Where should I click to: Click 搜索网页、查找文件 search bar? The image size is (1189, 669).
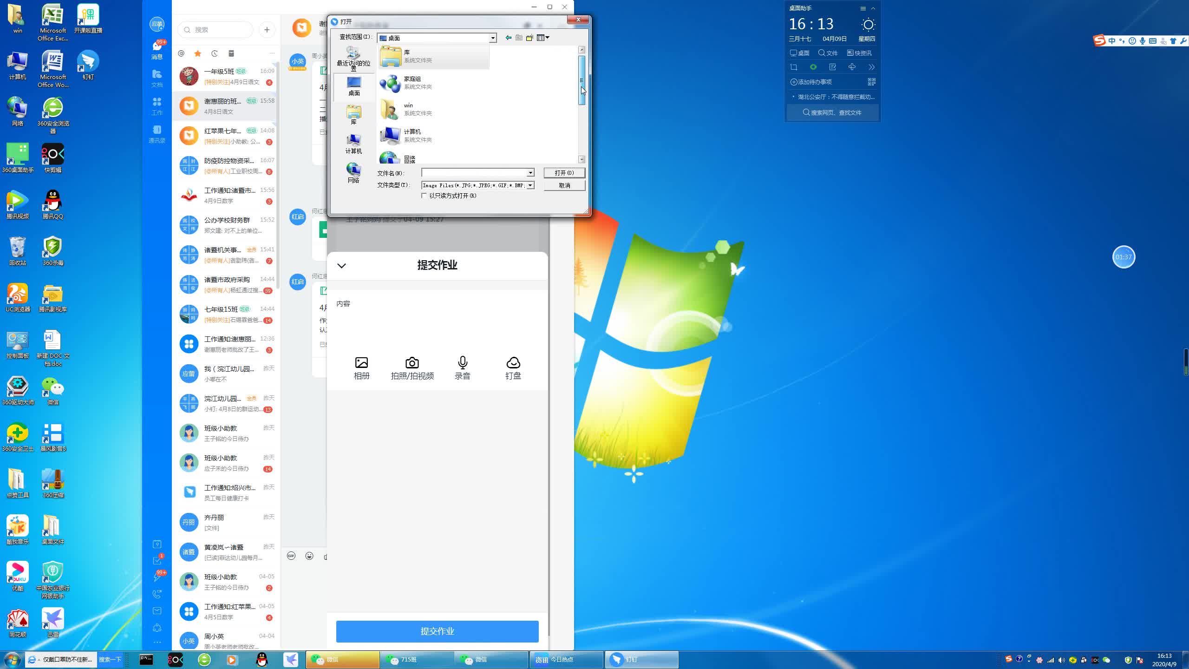pyautogui.click(x=832, y=112)
